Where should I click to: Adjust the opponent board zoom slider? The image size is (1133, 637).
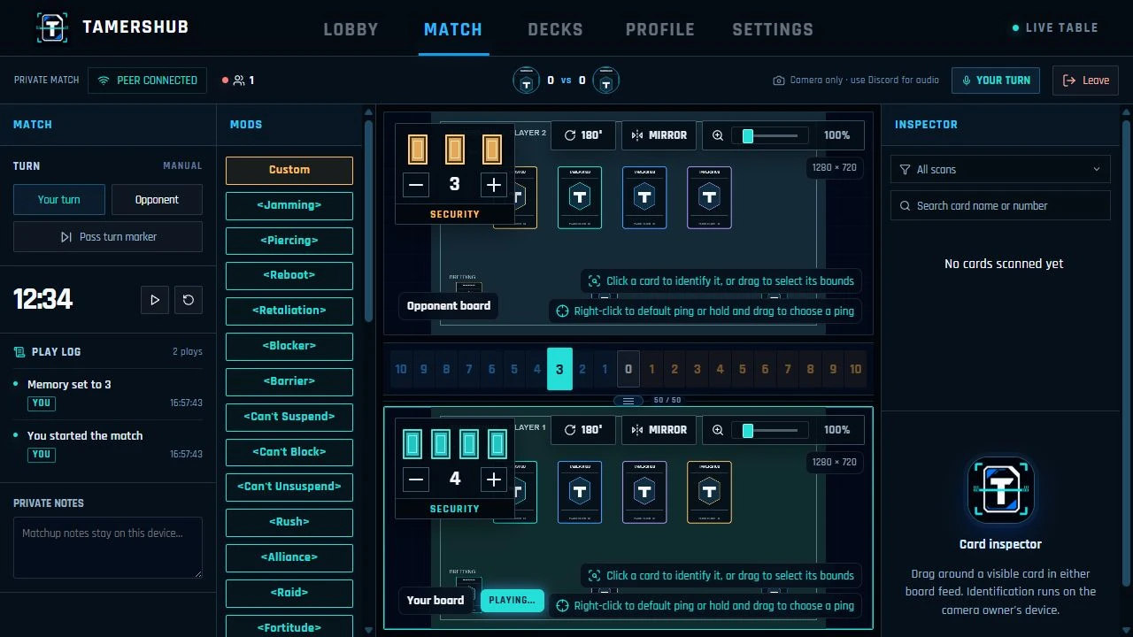770,135
